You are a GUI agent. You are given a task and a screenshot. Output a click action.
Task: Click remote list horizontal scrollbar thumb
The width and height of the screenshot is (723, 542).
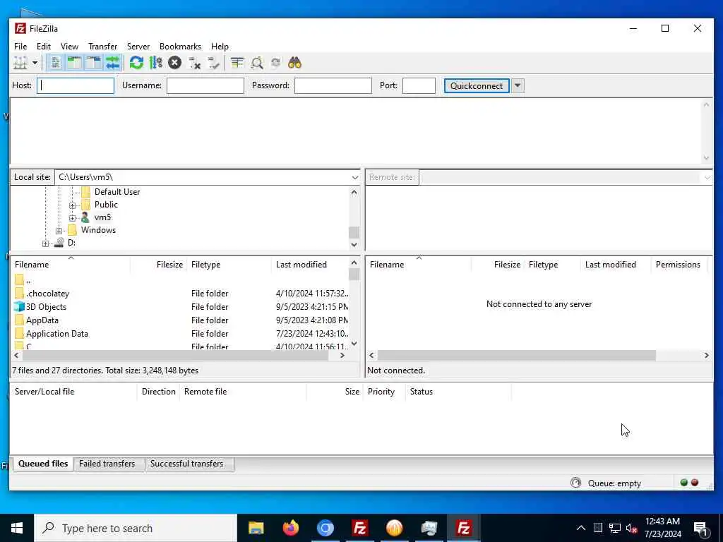[x=516, y=356]
